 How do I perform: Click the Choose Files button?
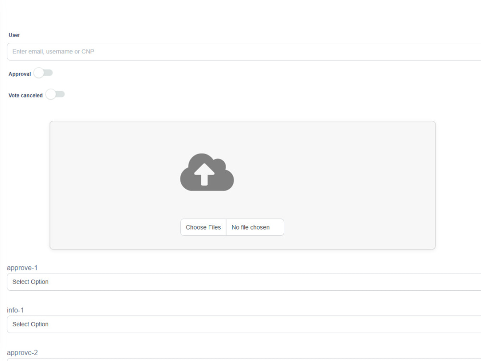point(203,227)
